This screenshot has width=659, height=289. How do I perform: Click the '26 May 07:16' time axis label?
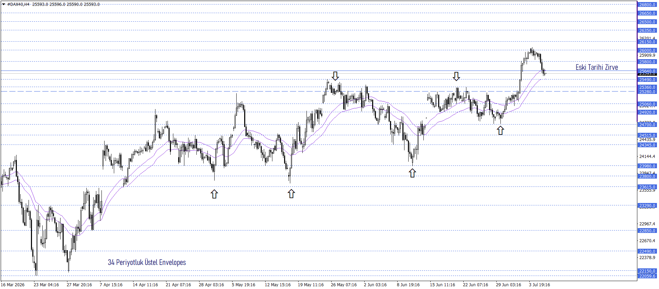coord(344,285)
